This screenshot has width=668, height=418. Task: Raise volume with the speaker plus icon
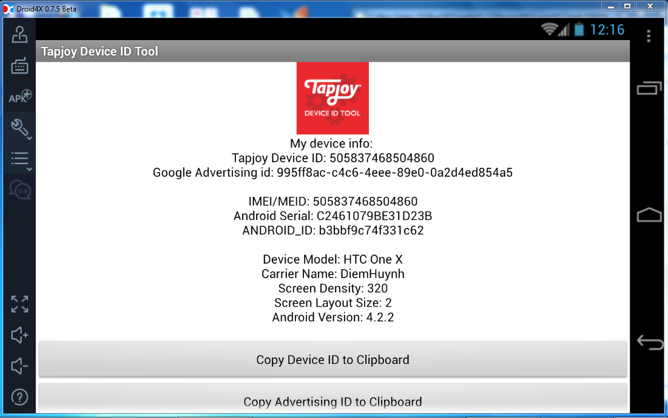[19, 335]
